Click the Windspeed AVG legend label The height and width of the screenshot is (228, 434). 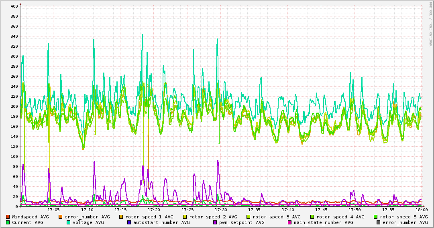[30, 217]
